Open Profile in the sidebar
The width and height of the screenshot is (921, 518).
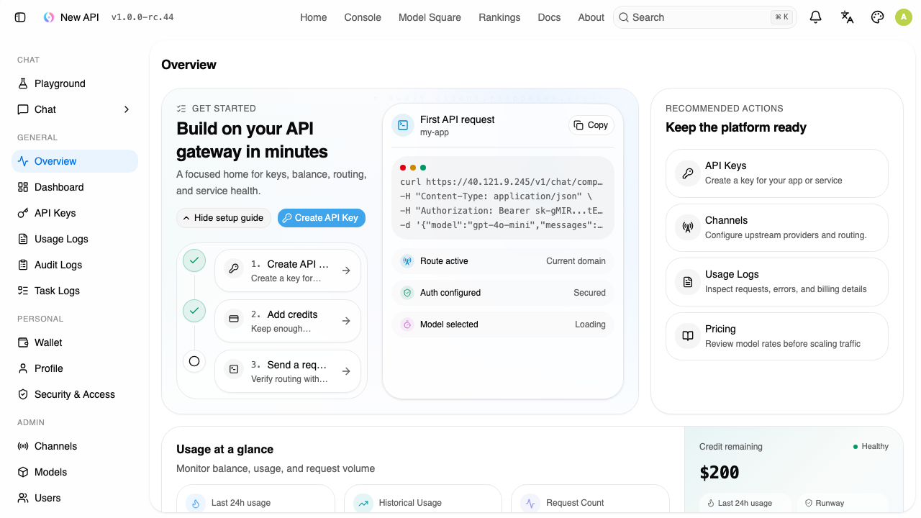point(75,368)
